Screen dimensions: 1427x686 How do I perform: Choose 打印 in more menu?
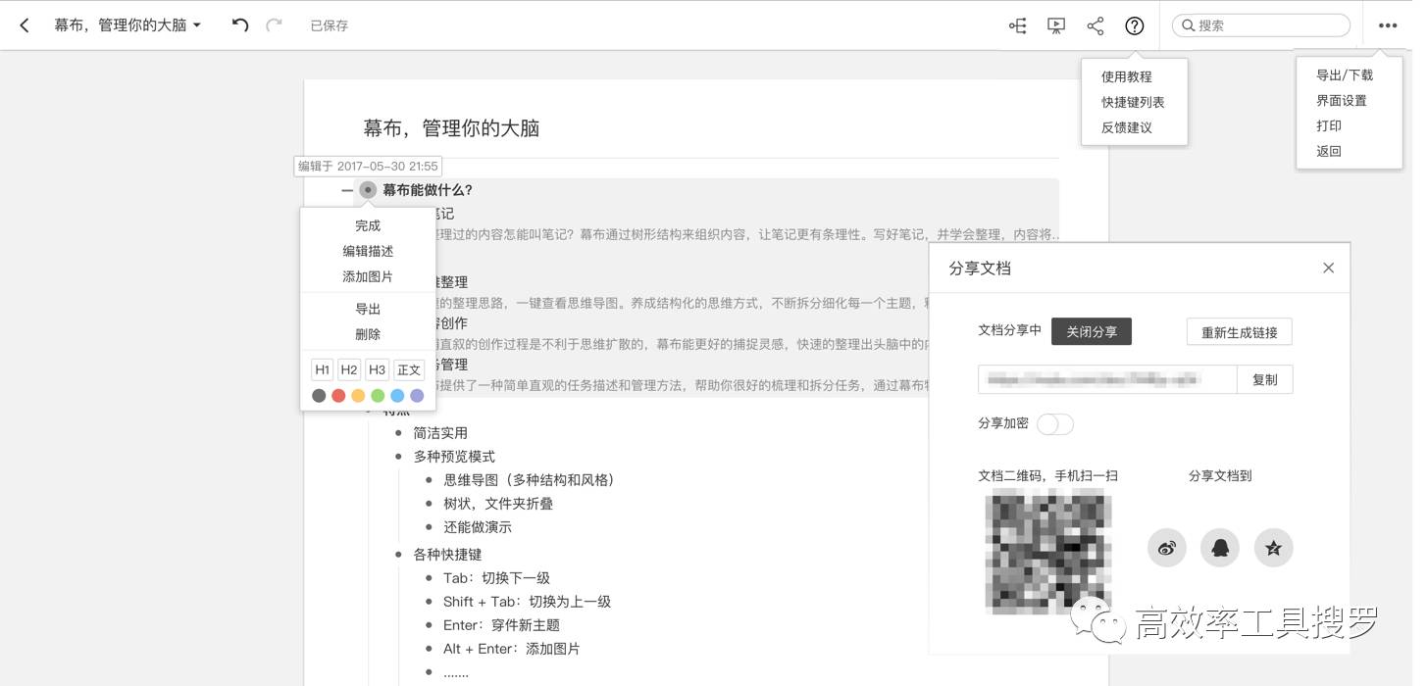[x=1329, y=125]
